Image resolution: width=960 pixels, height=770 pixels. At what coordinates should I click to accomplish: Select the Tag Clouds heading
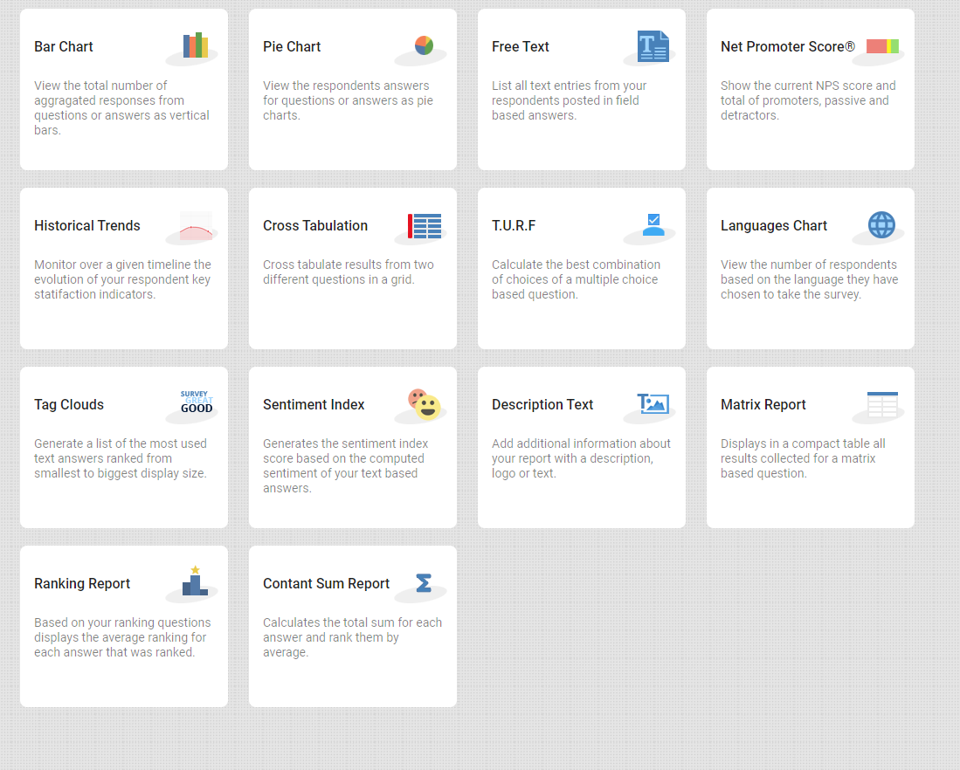69,405
